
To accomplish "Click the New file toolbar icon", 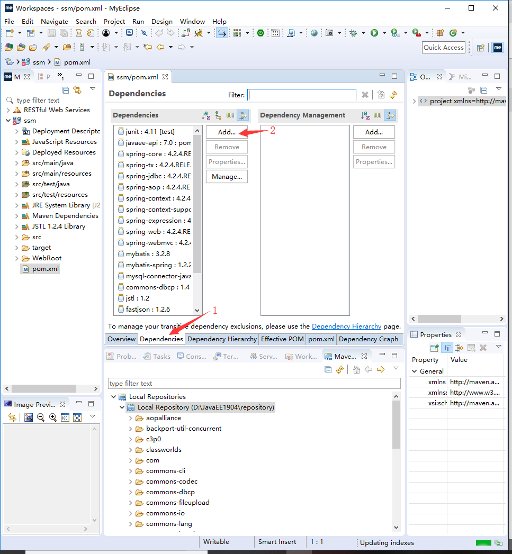I will 10,33.
